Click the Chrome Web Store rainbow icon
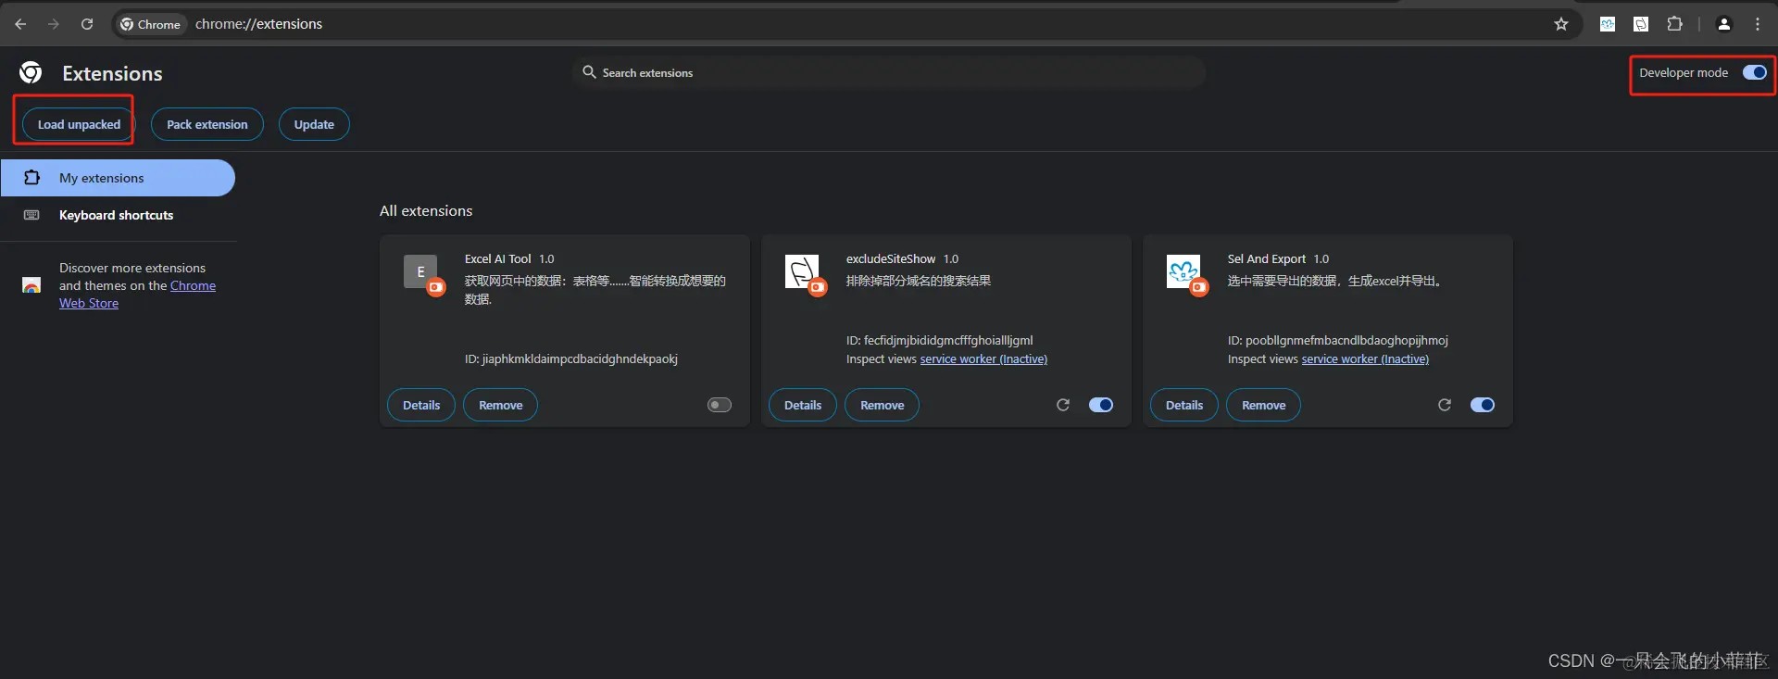 [31, 285]
